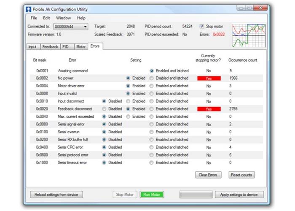Switch to the Input tab
The width and height of the screenshot is (295, 211).
[x=32, y=47]
